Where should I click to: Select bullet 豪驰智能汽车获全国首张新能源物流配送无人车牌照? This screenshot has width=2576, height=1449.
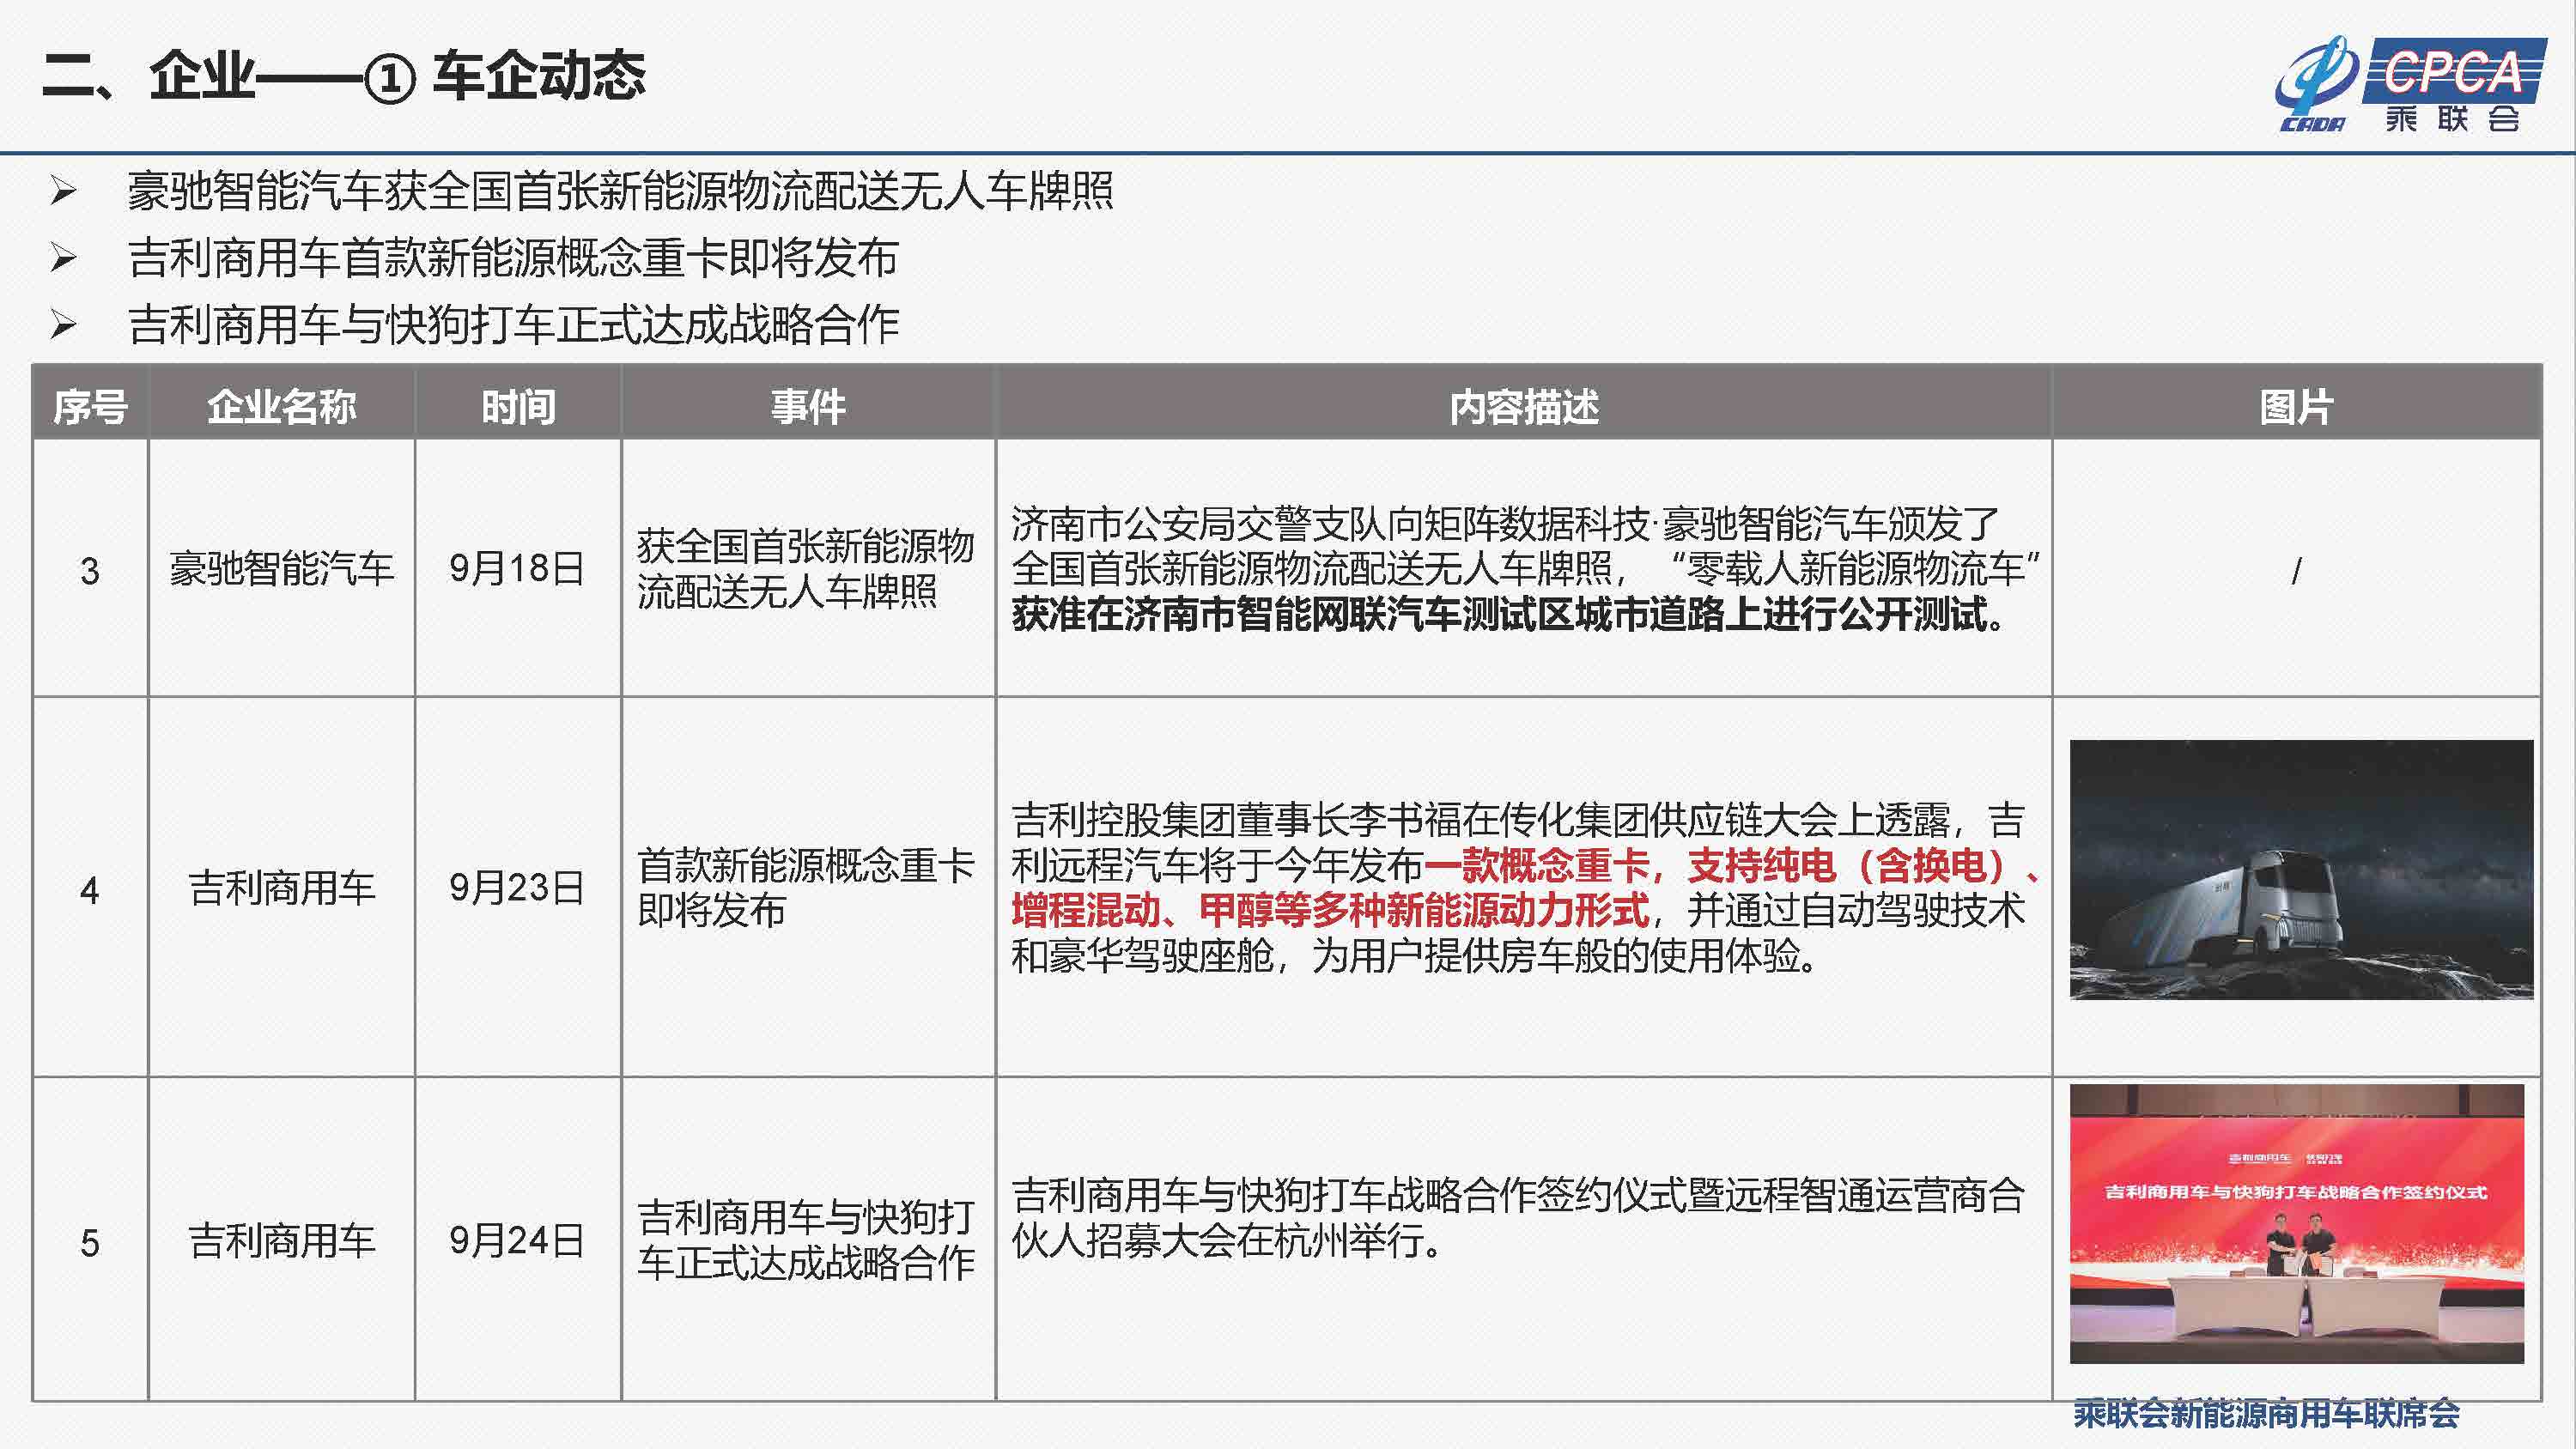point(620,191)
